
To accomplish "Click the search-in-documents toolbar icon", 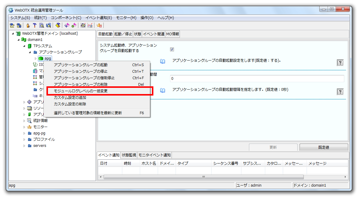I will pos(49,25).
